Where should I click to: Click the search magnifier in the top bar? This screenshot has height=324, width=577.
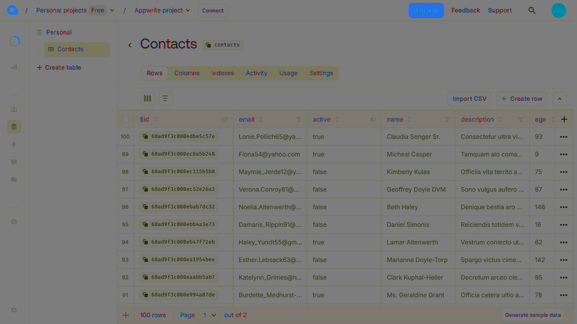click(532, 10)
